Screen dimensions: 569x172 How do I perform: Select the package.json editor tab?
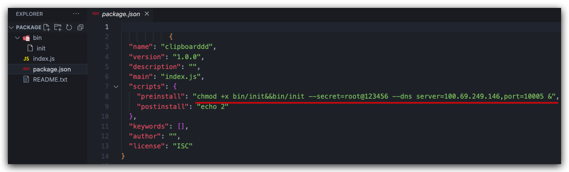point(121,14)
